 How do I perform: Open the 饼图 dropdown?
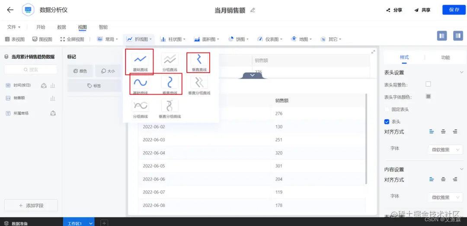tap(238, 39)
